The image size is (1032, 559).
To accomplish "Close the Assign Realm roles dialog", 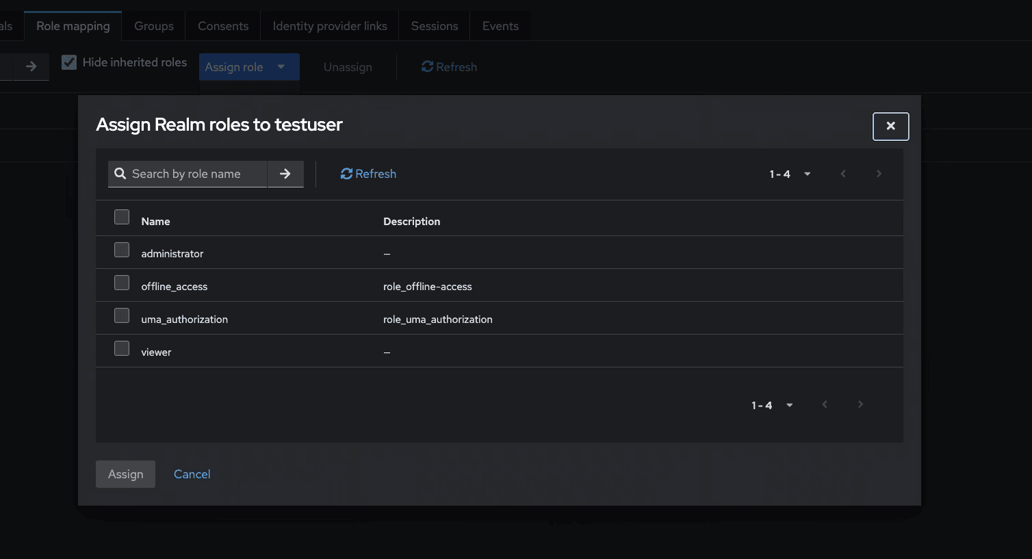I will (x=890, y=127).
